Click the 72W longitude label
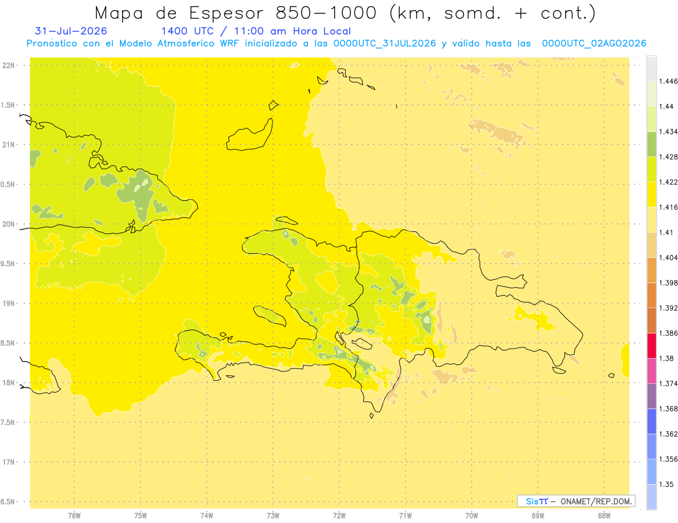The image size is (678, 523). (339, 516)
